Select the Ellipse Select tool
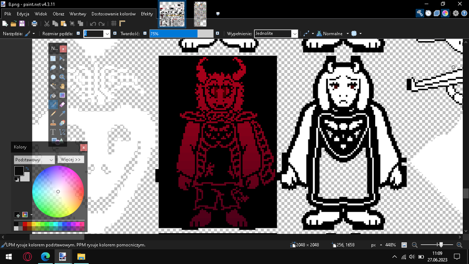The width and height of the screenshot is (469, 264). [x=53, y=77]
